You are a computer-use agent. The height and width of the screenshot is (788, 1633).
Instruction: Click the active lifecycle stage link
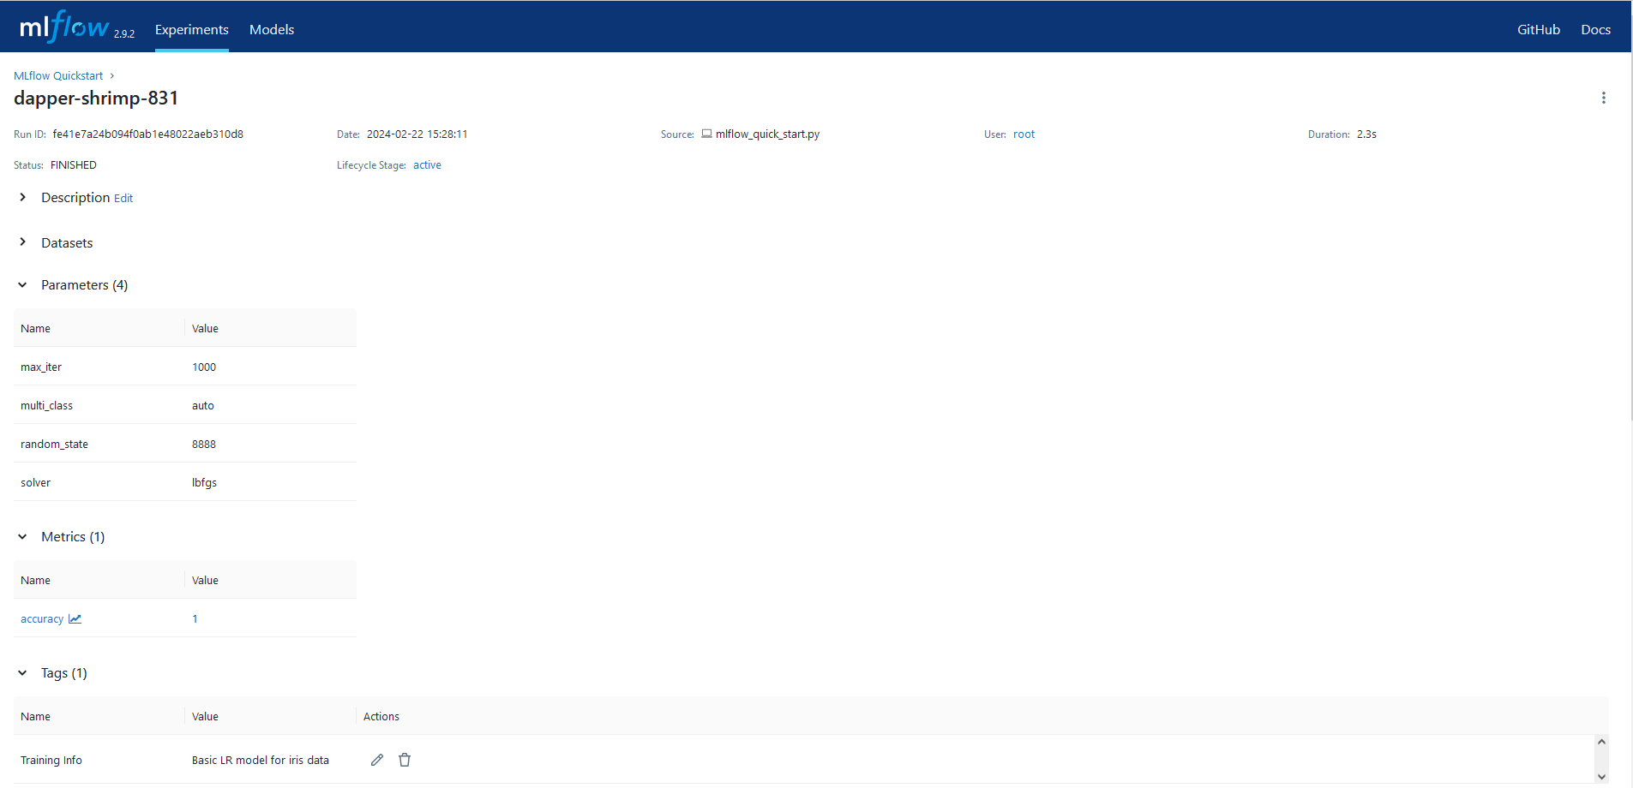pyautogui.click(x=427, y=164)
